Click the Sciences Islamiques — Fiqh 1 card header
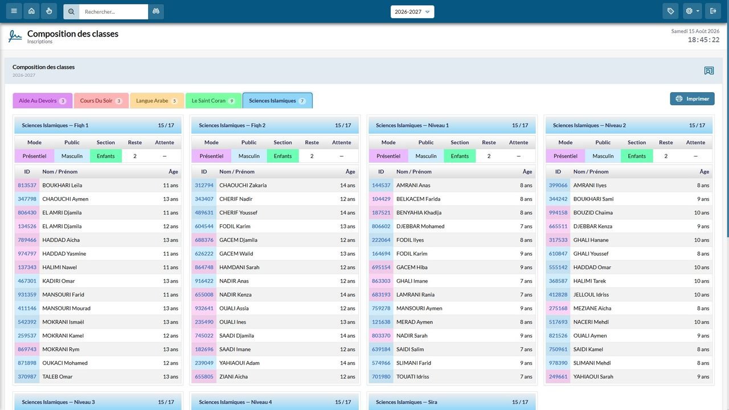This screenshot has height=410, width=729. [98, 125]
